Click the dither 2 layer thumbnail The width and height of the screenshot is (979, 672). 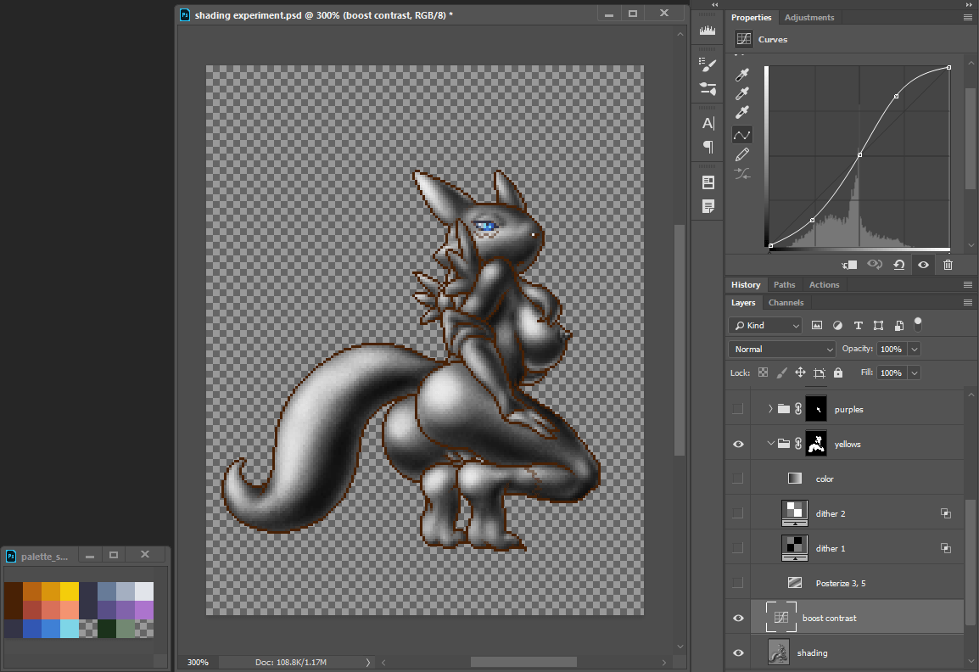click(794, 513)
